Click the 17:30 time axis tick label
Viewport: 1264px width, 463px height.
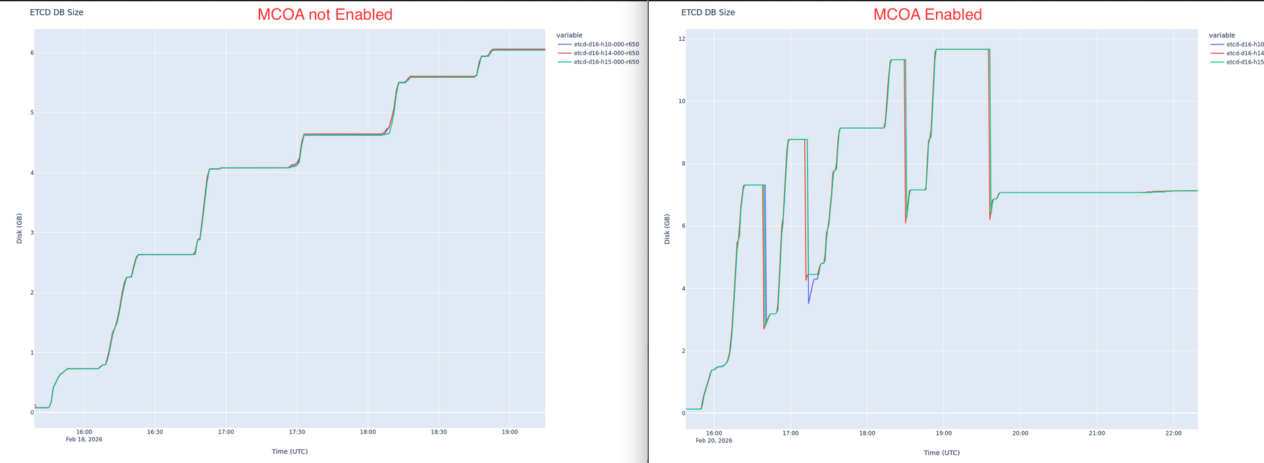pyautogui.click(x=297, y=432)
